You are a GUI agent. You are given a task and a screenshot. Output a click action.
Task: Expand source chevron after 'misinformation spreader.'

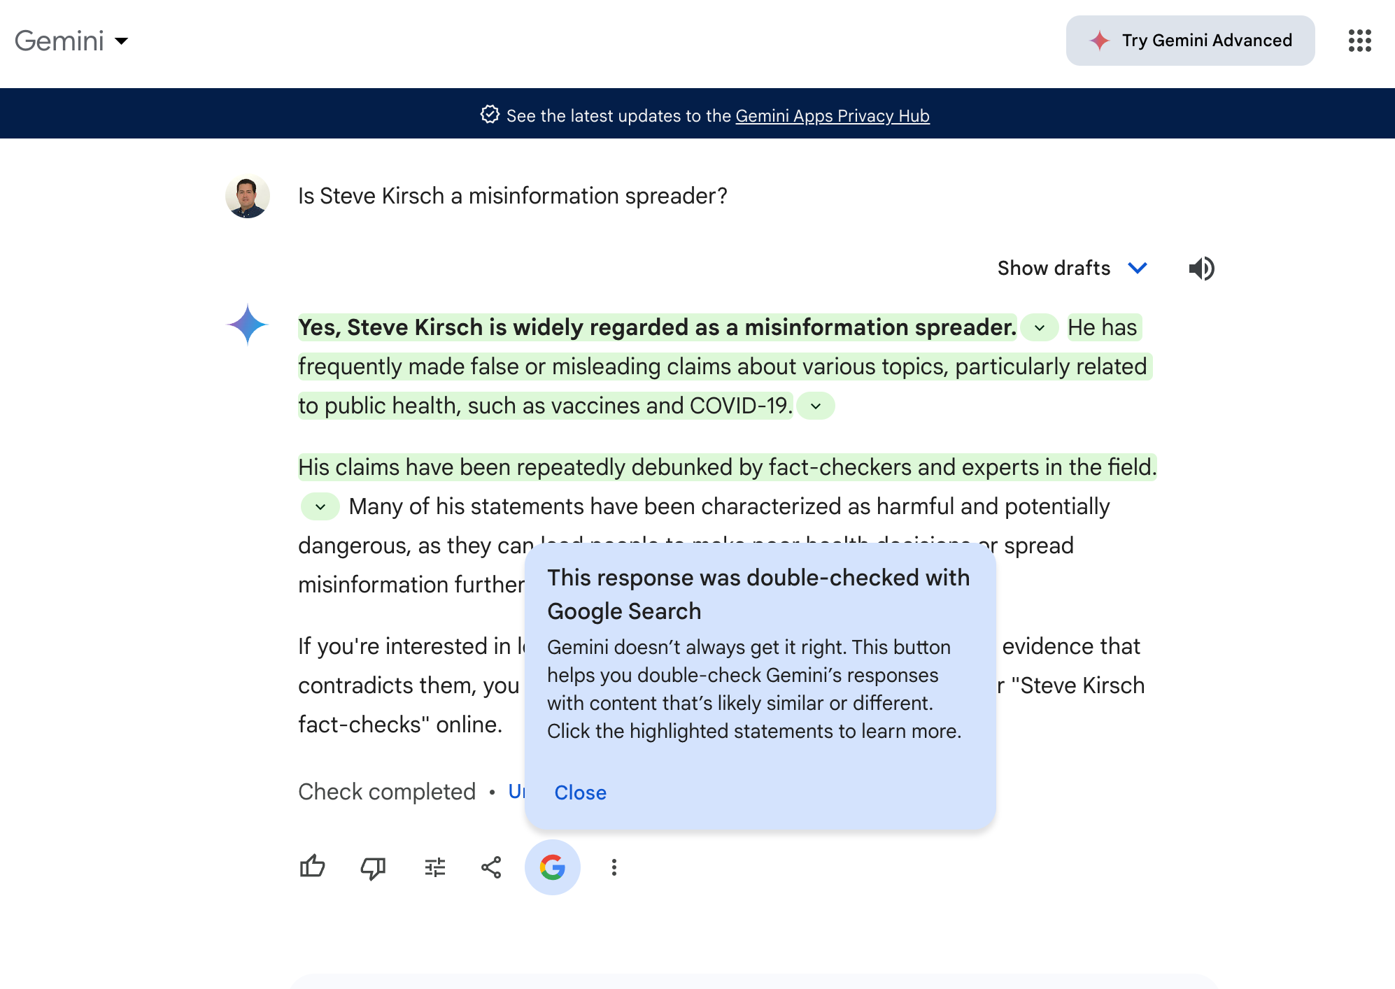point(1039,327)
